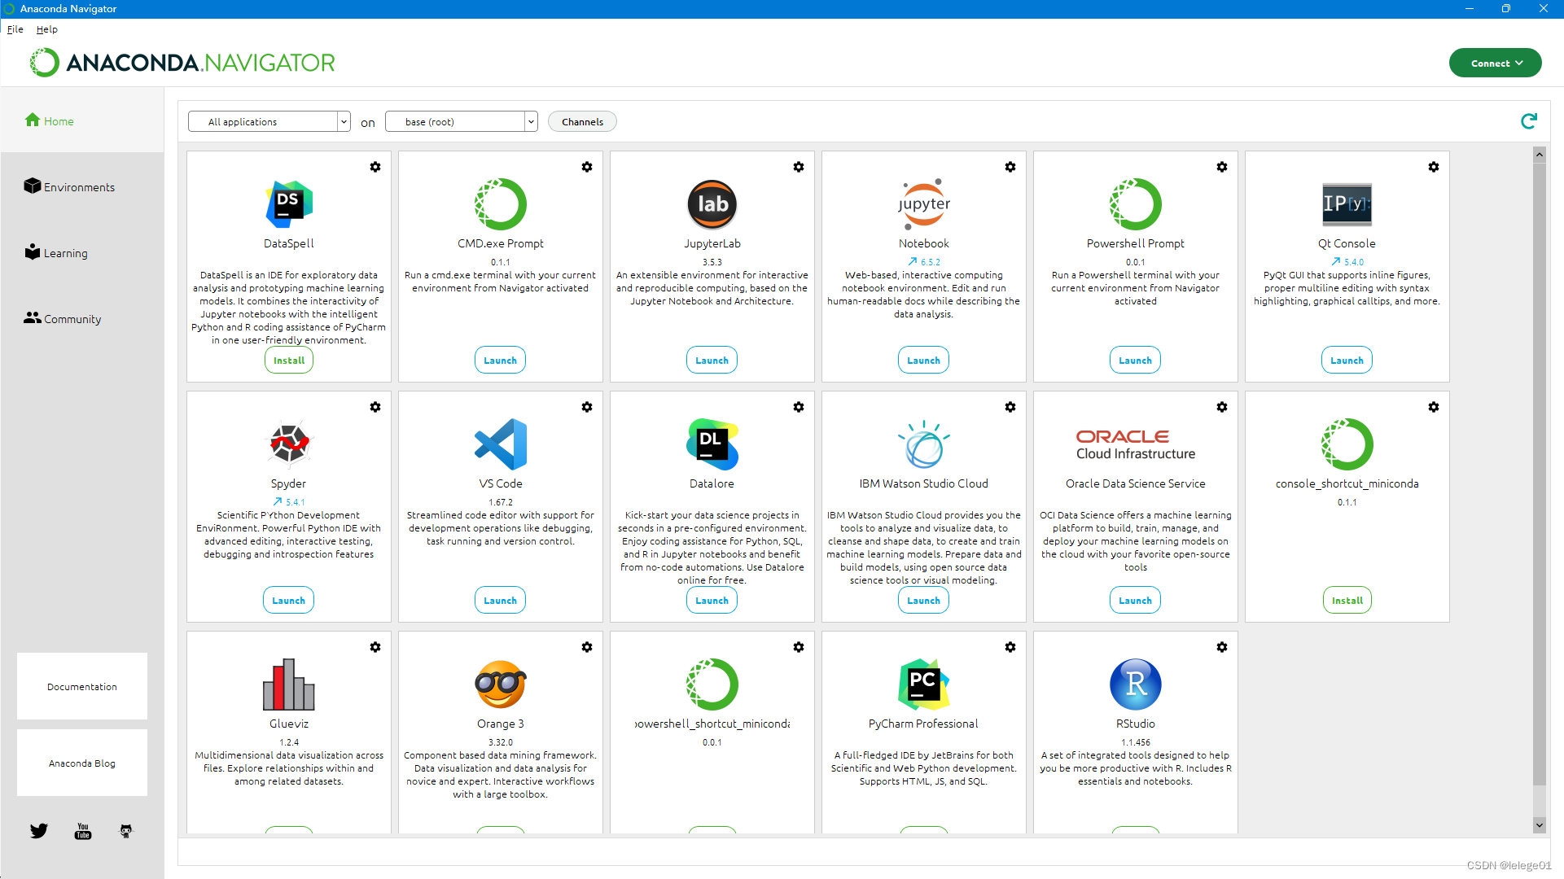
Task: Open settings gear on Qt Console card
Action: tap(1434, 167)
